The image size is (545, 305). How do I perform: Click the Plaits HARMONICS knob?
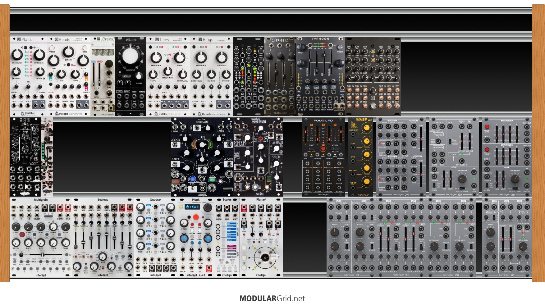tap(39, 55)
